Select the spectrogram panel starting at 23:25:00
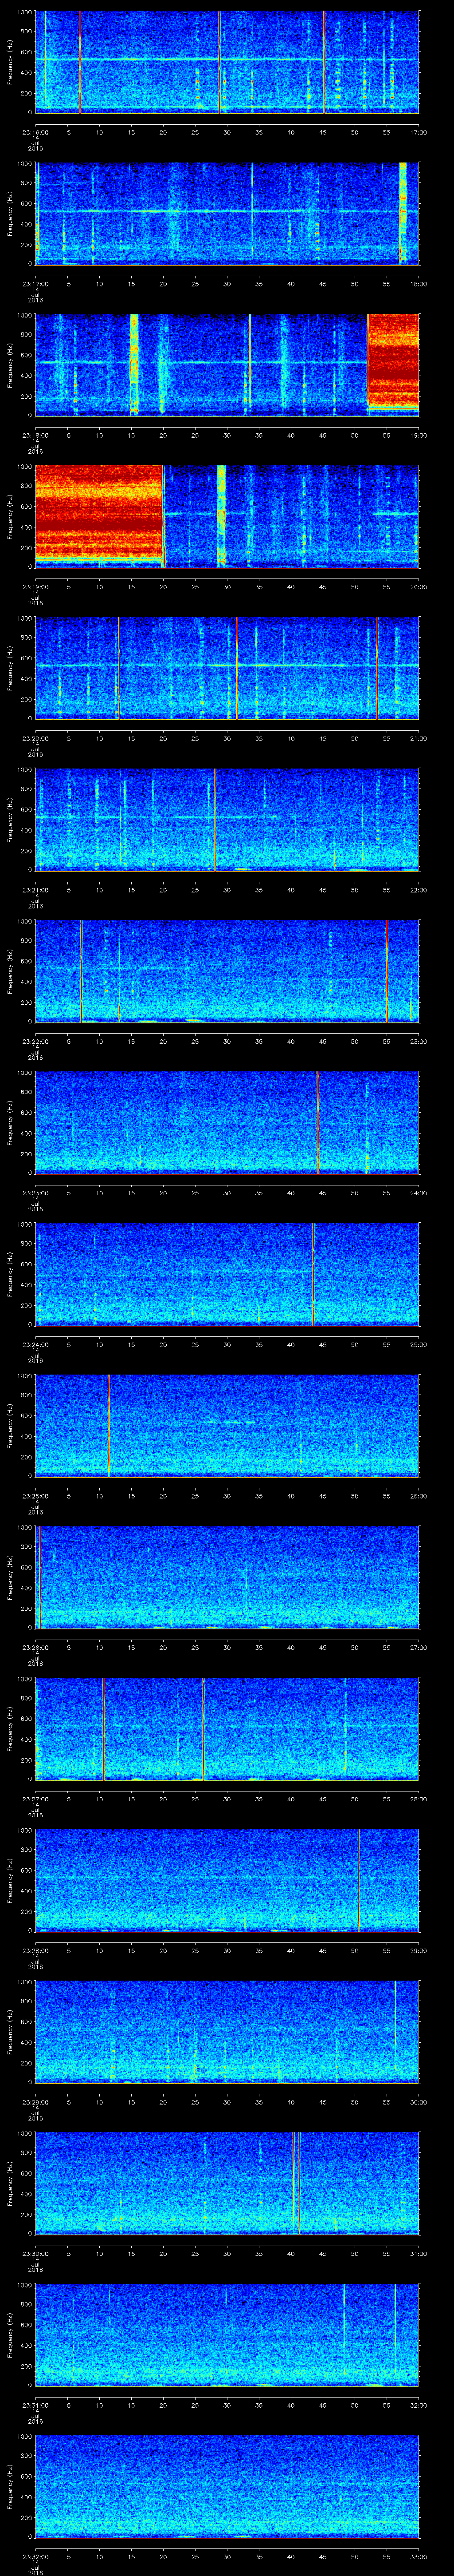The height and width of the screenshot is (2576, 454). [227, 1425]
